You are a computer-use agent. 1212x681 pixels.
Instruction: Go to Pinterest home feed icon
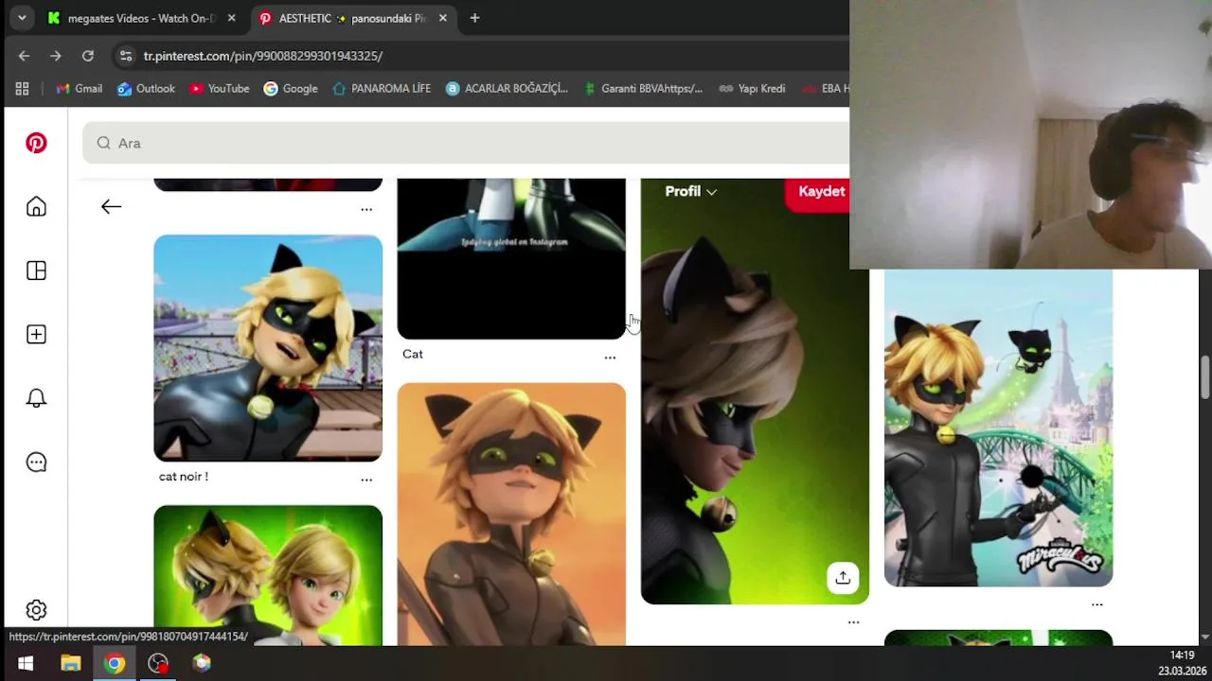(x=36, y=207)
